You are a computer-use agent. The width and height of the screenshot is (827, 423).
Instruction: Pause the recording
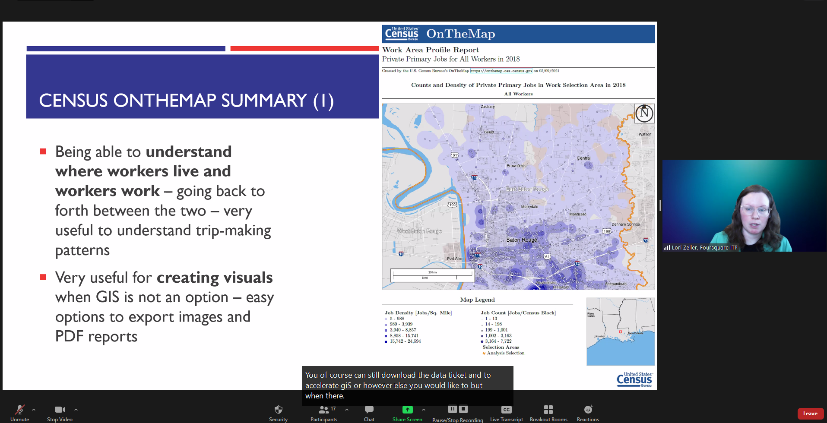[x=452, y=409]
